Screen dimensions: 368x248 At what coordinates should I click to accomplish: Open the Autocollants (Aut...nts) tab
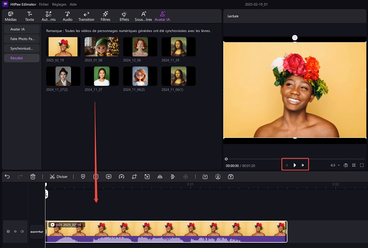tap(48, 16)
